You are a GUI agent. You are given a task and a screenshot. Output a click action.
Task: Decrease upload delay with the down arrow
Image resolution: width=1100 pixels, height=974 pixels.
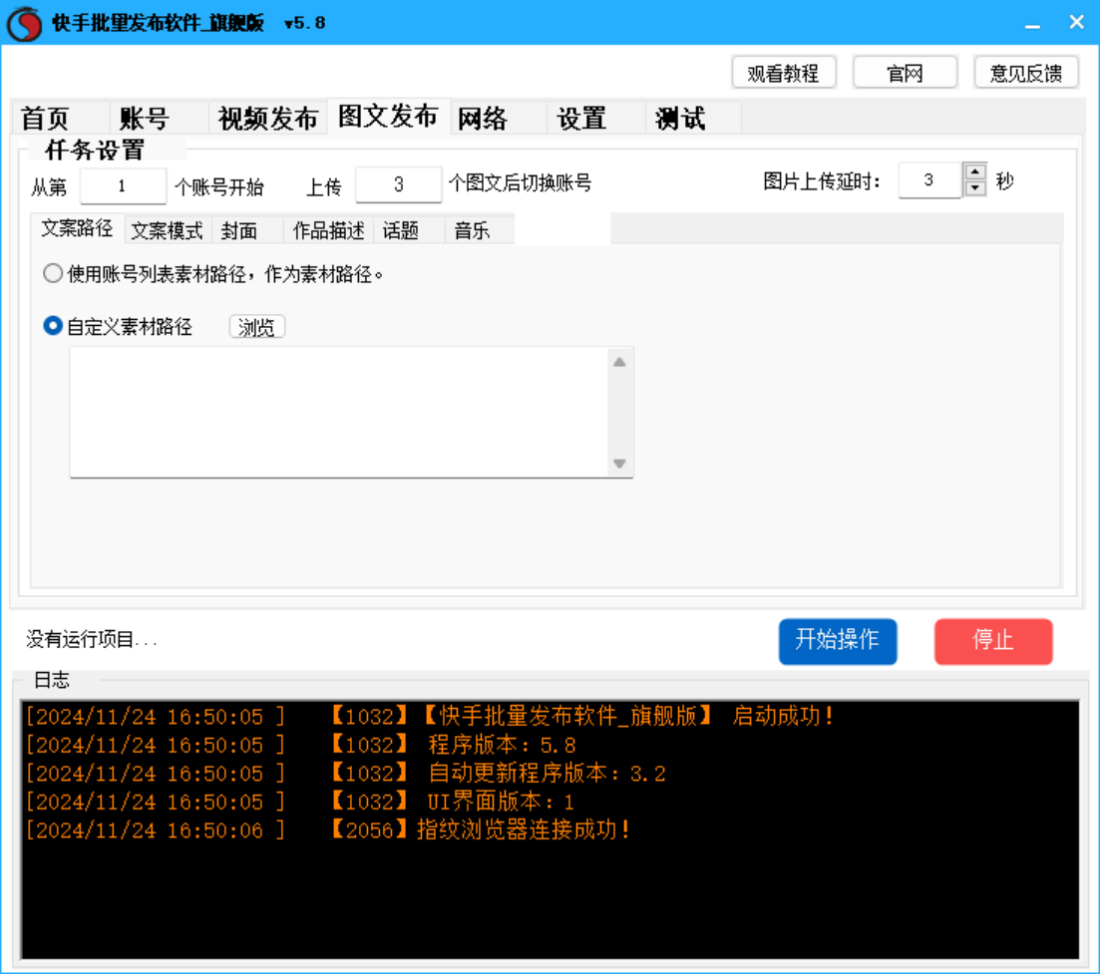(975, 188)
